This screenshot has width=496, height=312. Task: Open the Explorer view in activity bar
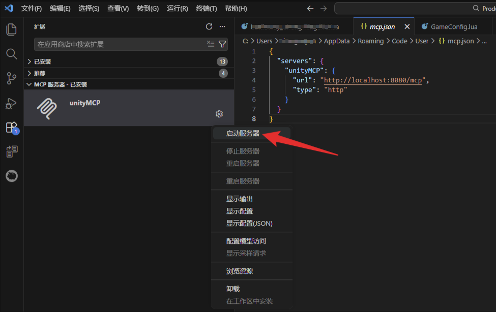click(11, 29)
